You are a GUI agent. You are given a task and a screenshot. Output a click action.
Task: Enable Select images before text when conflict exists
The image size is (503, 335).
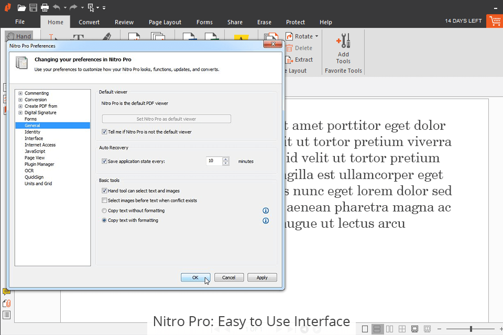click(104, 200)
